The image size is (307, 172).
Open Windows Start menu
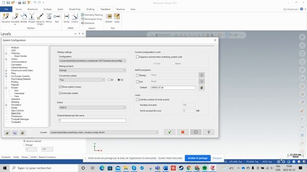pyautogui.click(x=4, y=168)
